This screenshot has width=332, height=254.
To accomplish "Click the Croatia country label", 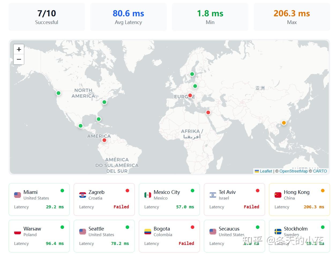I will [95, 198].
